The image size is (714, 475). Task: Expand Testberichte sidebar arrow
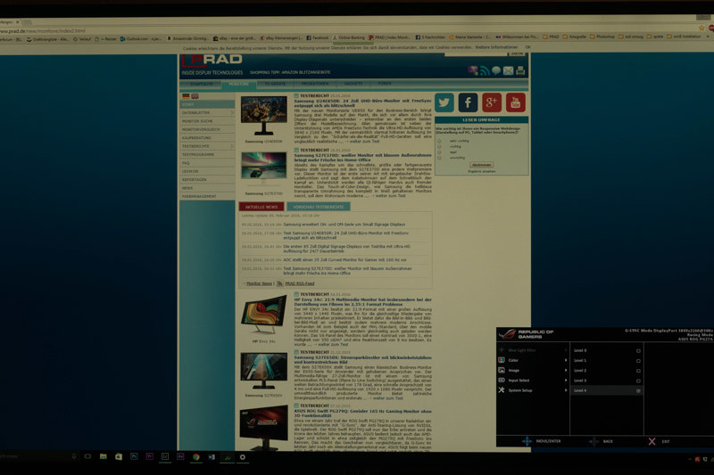click(232, 146)
